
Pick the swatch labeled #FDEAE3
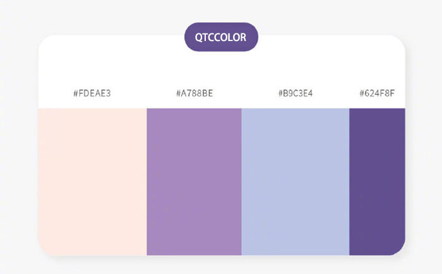92,182
